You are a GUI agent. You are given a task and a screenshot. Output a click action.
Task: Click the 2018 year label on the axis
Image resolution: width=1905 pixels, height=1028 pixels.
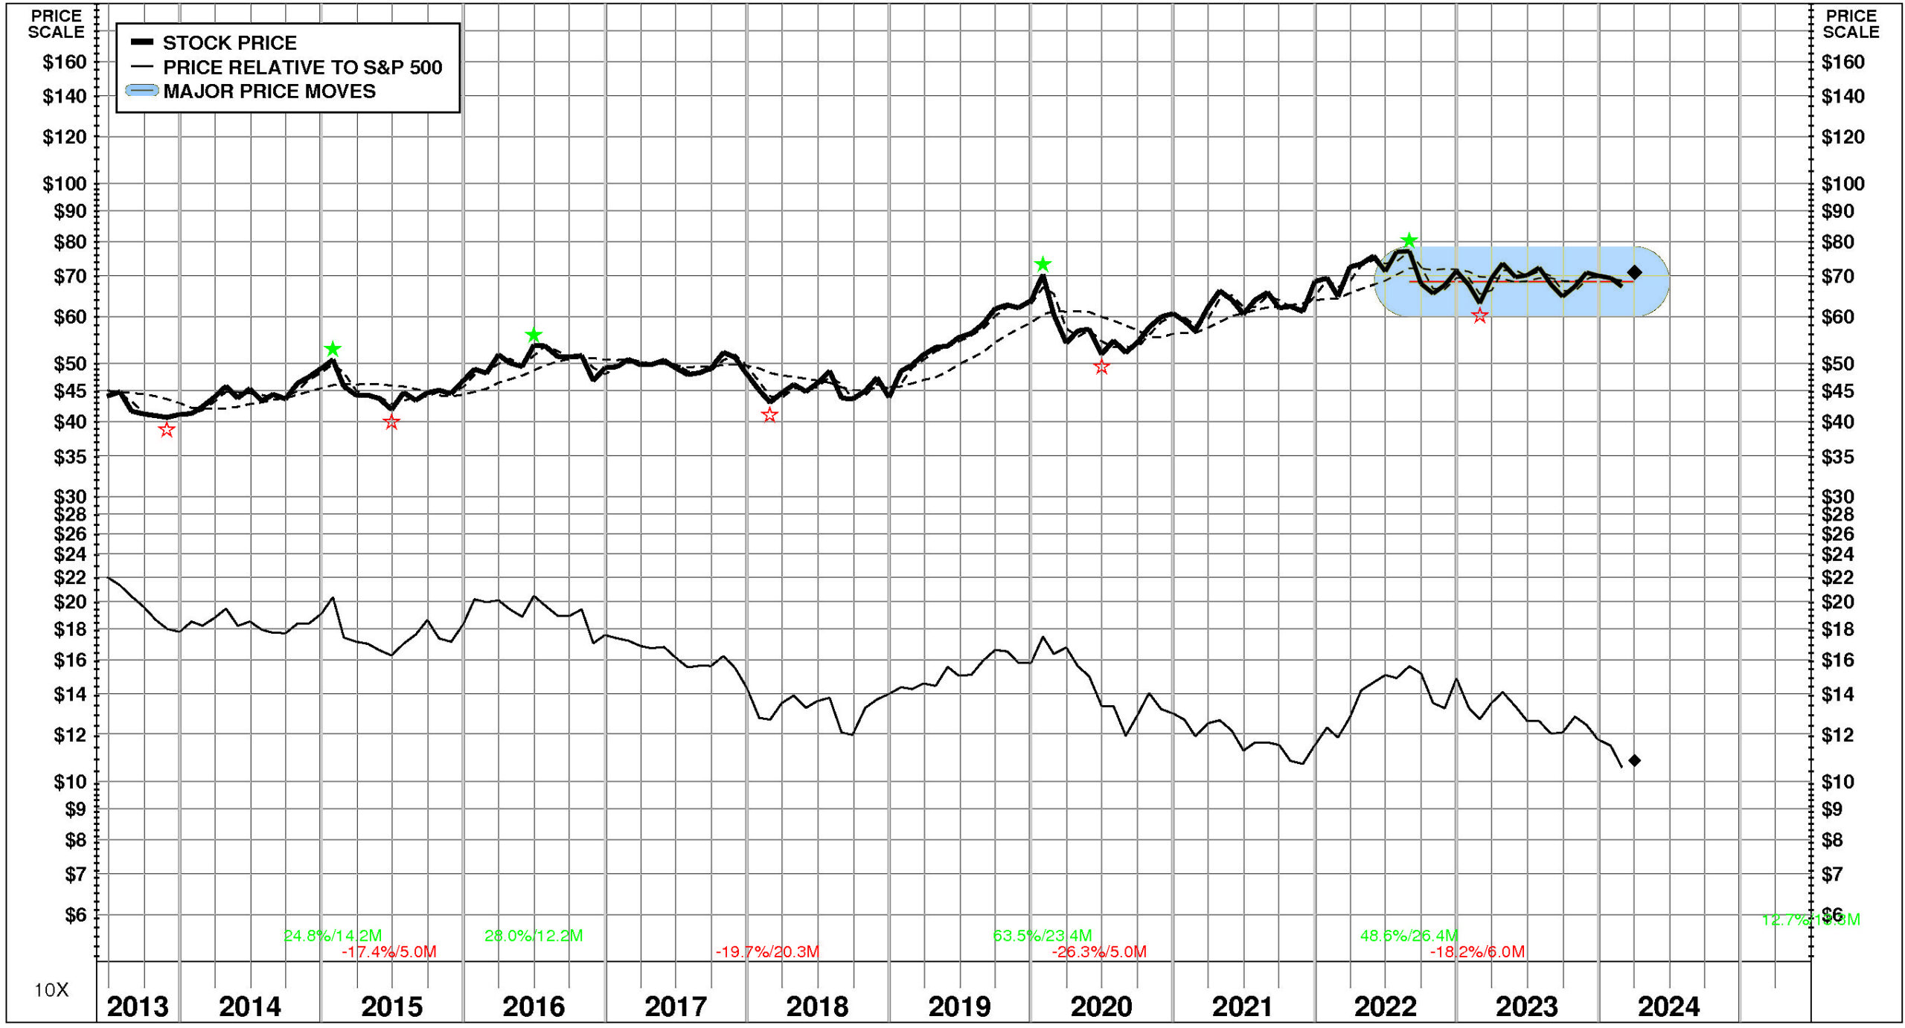tap(817, 1006)
